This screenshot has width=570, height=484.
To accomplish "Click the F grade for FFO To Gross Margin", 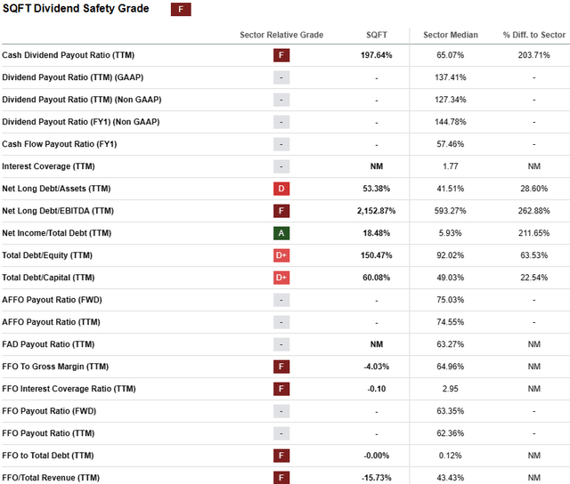I will click(281, 367).
